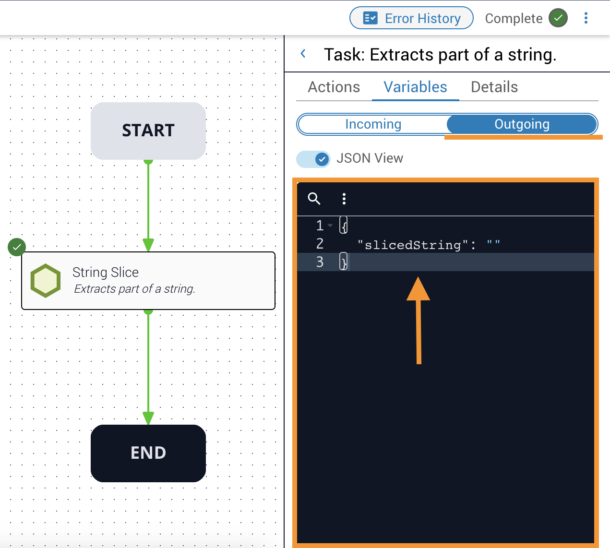Go back using the left chevron arrow
The image size is (610, 548).
[x=303, y=54]
